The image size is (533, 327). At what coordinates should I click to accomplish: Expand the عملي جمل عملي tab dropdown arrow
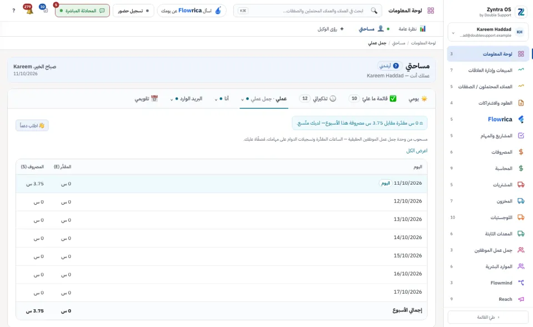click(x=243, y=99)
